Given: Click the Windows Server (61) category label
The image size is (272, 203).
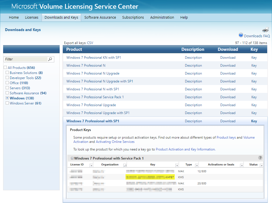Looking at the screenshot, I should (25, 103).
